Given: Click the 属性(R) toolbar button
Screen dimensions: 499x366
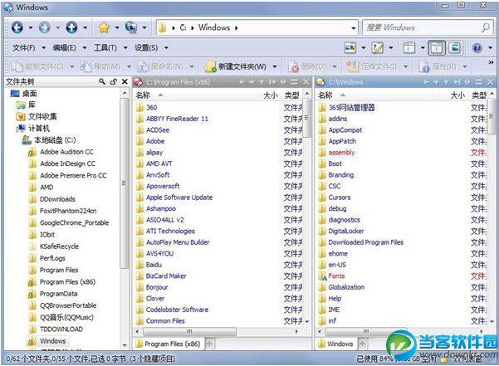Looking at the screenshot, I should coord(438,66).
